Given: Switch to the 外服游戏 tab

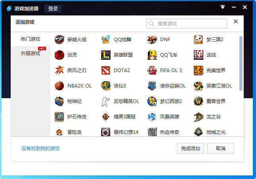Looking at the screenshot, I should [31, 53].
